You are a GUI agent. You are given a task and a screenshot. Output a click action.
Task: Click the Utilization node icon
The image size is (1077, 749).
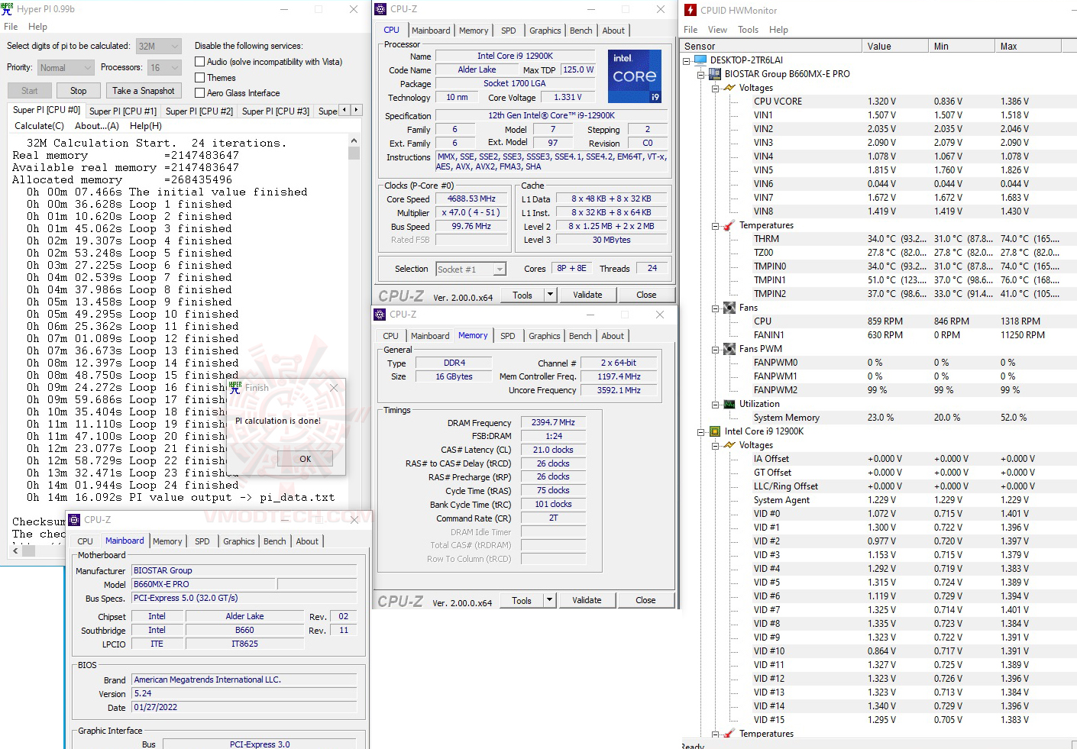click(729, 404)
